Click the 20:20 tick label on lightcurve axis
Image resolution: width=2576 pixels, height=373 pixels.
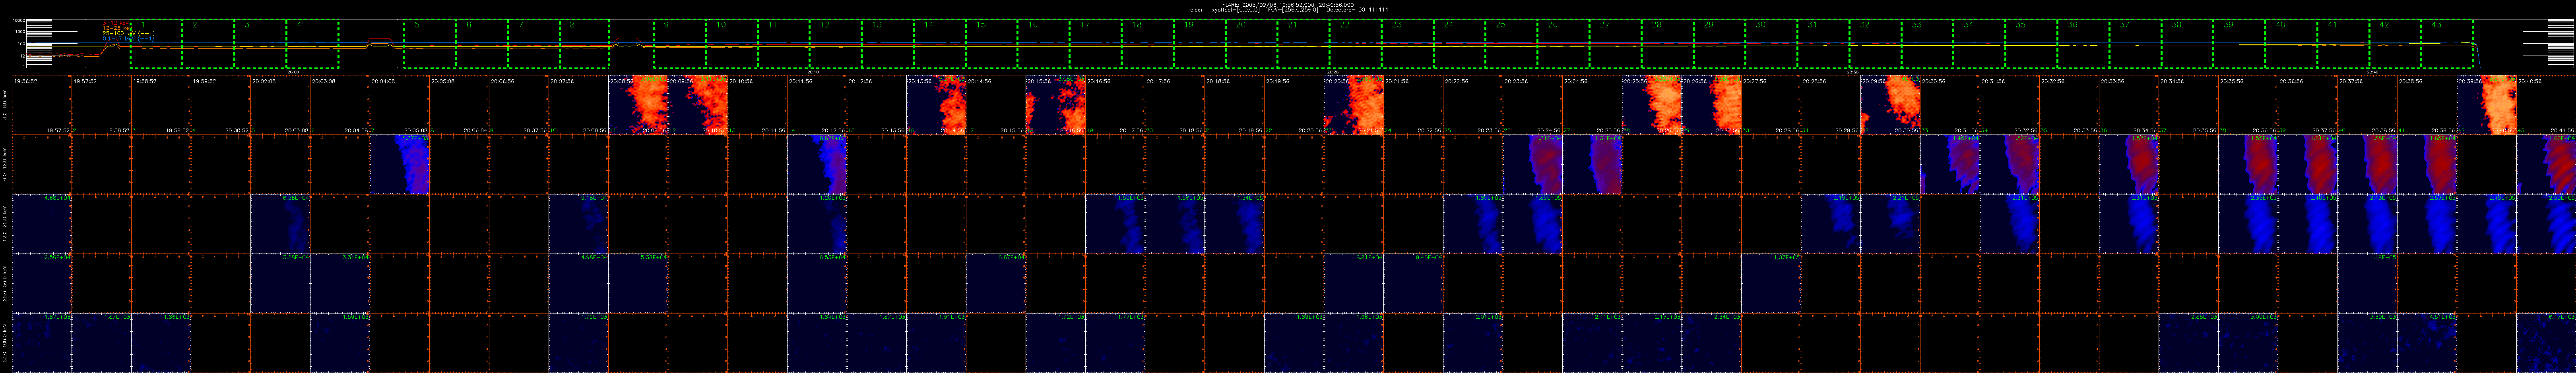pyautogui.click(x=1333, y=72)
